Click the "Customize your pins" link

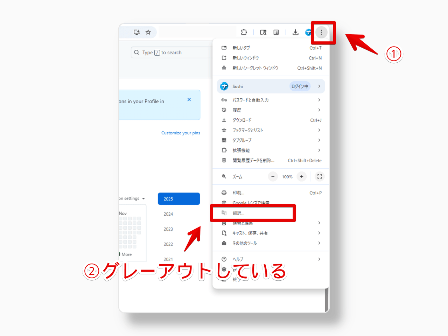[181, 133]
